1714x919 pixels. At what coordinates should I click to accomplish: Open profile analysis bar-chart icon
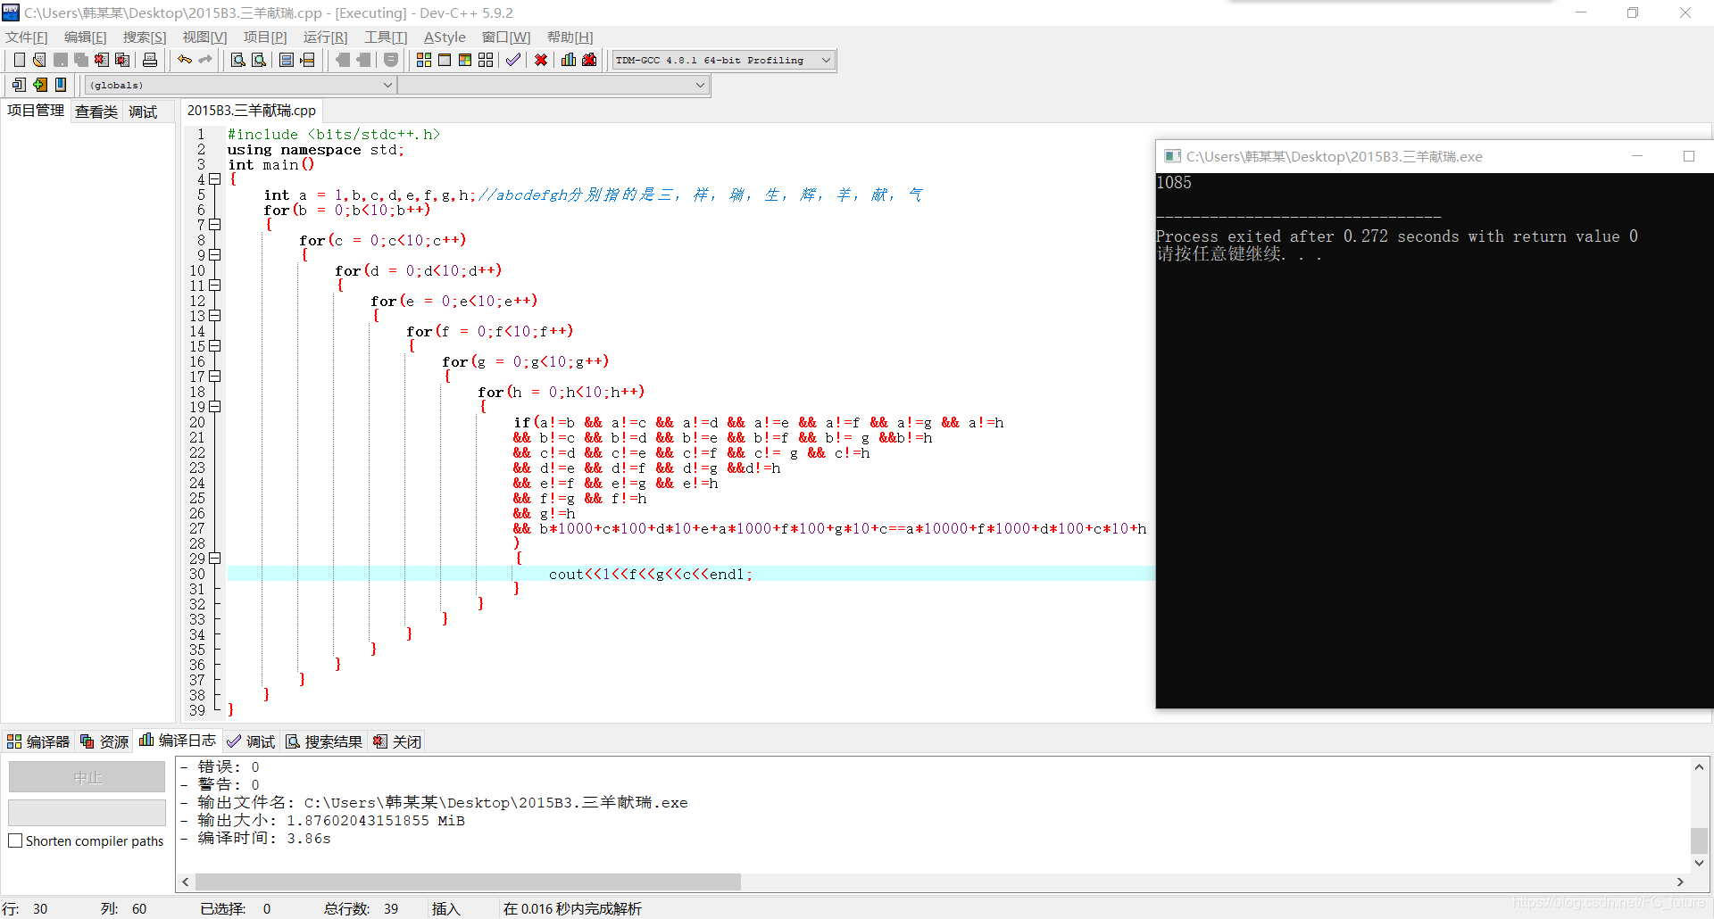pos(569,60)
